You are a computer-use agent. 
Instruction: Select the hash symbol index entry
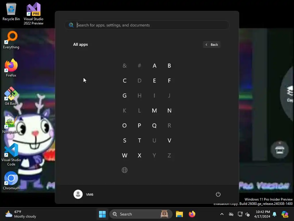tap(139, 66)
